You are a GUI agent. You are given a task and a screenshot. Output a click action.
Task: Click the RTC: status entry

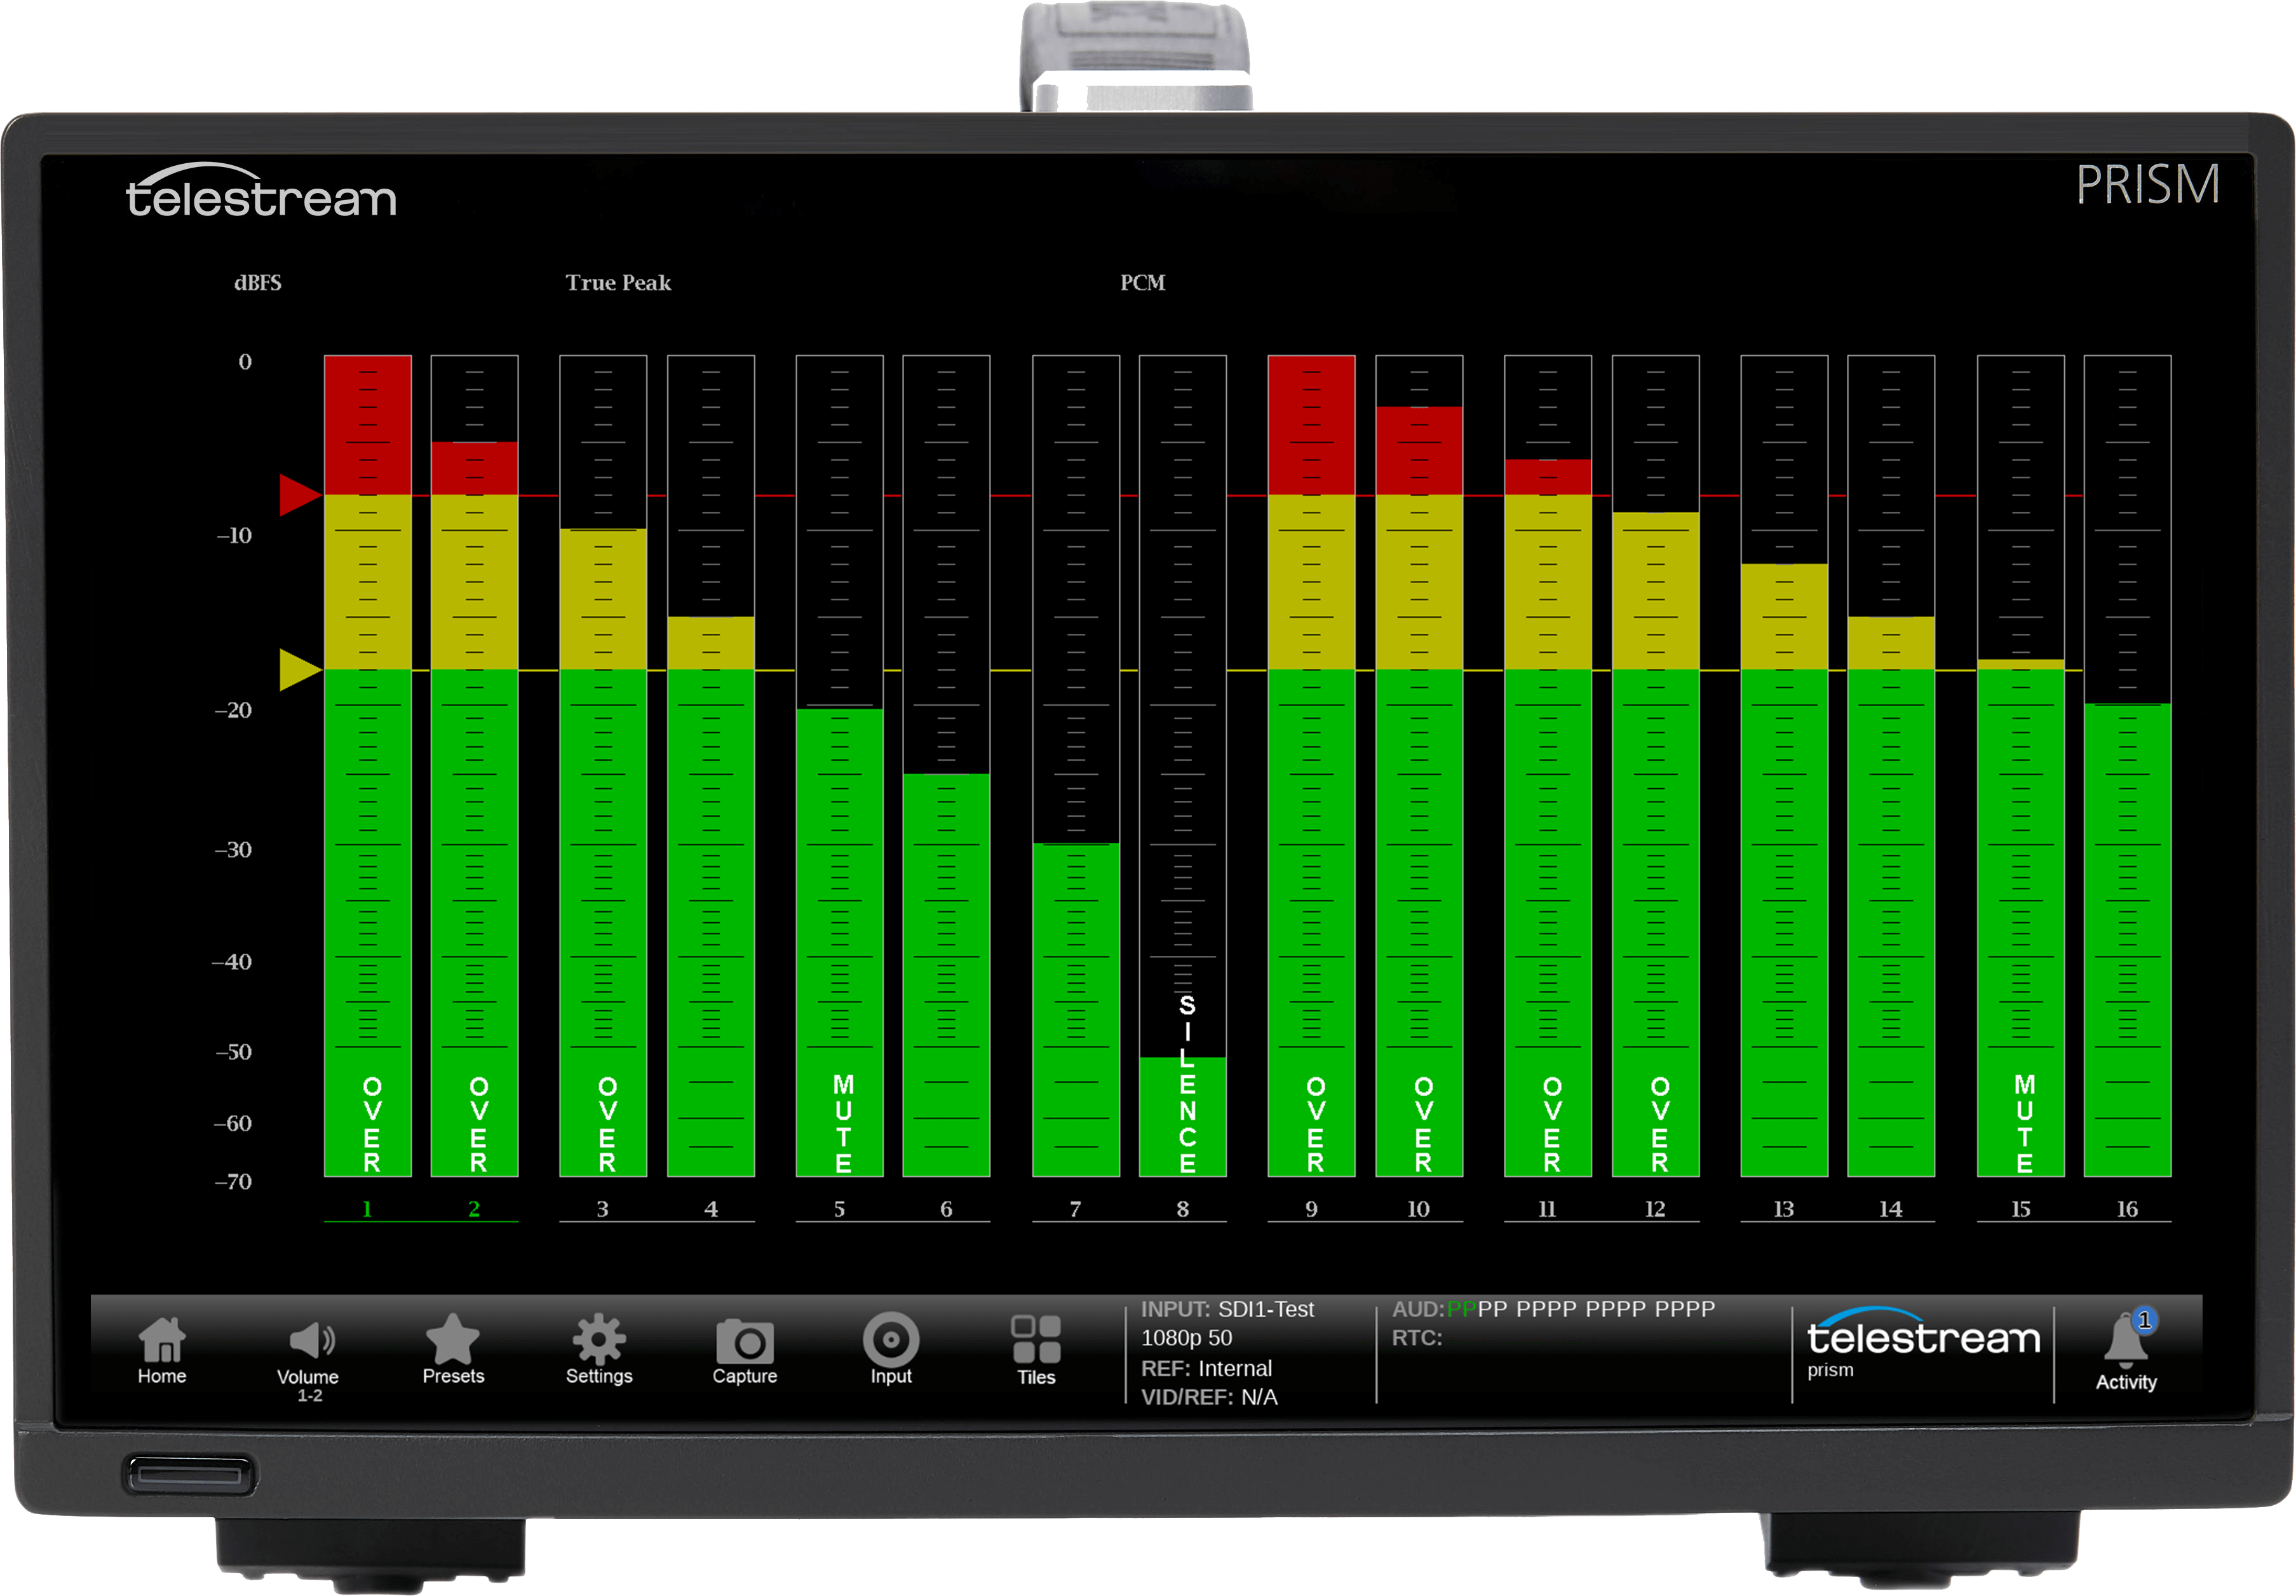[1417, 1337]
